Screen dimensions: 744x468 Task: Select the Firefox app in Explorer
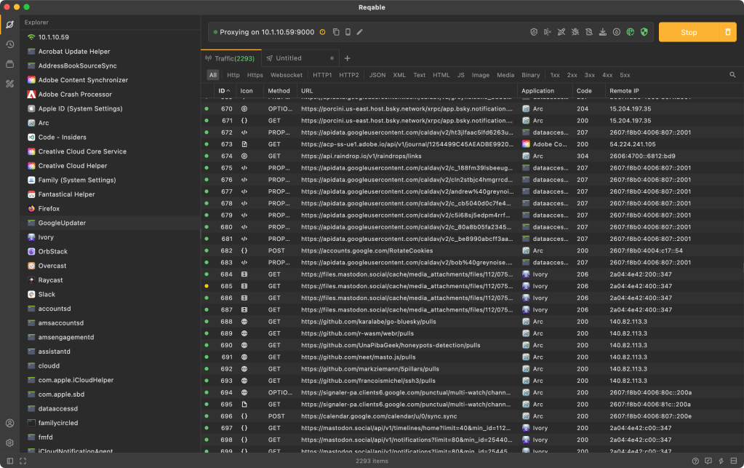click(x=49, y=209)
